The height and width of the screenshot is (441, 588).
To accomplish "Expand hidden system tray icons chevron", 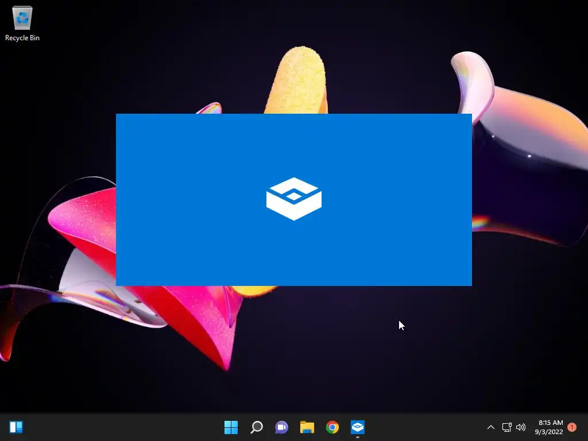I will [490, 427].
